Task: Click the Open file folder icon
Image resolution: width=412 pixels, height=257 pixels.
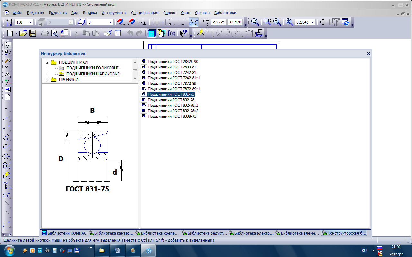Action: 23,33
